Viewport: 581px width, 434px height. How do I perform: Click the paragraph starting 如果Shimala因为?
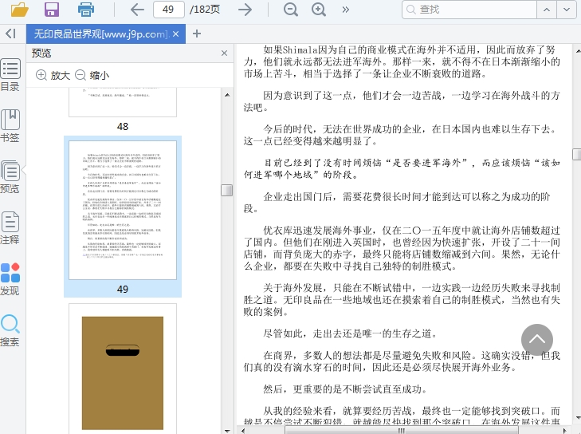402,61
